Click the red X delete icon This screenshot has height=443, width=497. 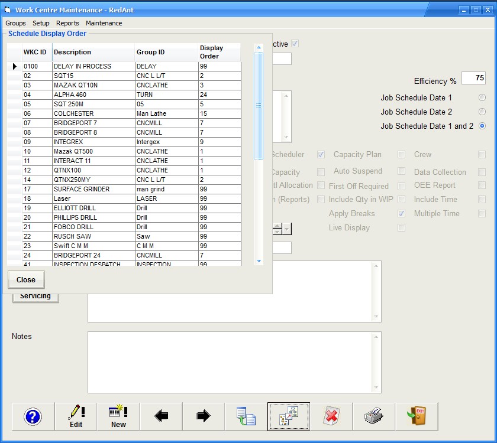click(x=331, y=416)
